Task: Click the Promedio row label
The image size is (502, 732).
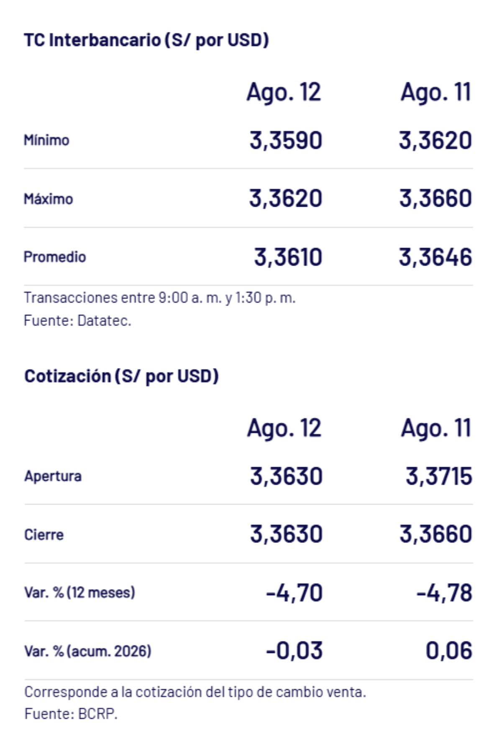Action: coord(55,257)
